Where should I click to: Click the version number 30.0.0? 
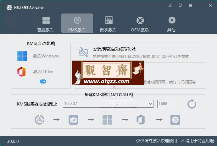point(13,141)
